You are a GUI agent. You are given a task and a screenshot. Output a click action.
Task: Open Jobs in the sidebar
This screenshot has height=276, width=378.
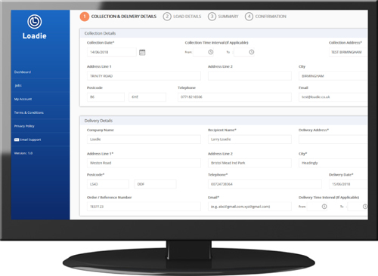[18, 85]
